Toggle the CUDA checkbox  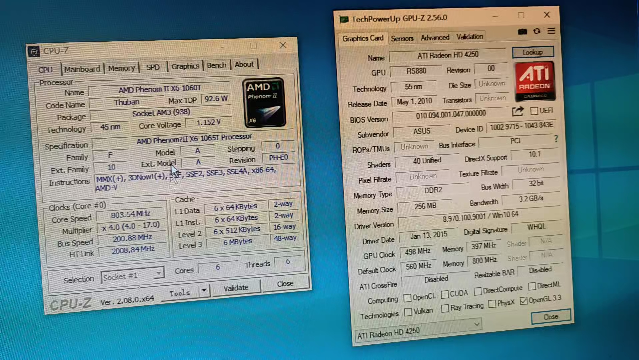point(444,294)
